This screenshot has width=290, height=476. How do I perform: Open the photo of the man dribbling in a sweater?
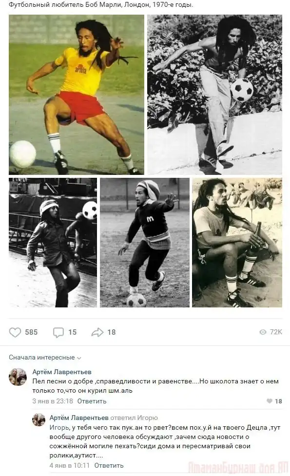tap(145, 243)
